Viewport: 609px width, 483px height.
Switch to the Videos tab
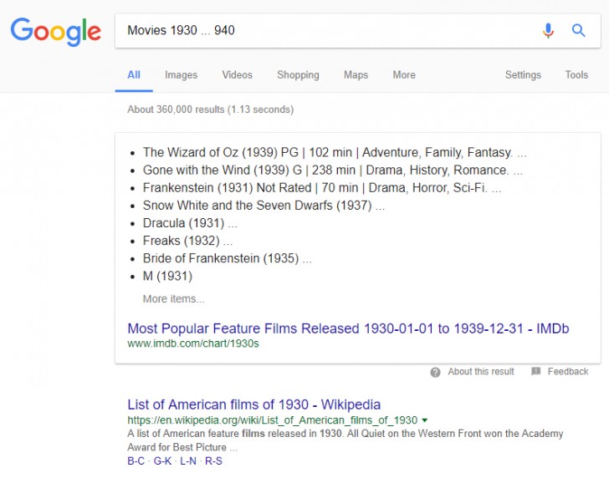237,74
